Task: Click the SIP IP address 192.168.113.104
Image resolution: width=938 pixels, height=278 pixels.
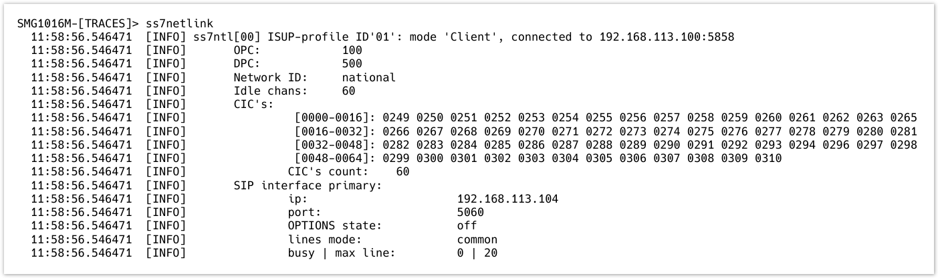Action: point(507,199)
